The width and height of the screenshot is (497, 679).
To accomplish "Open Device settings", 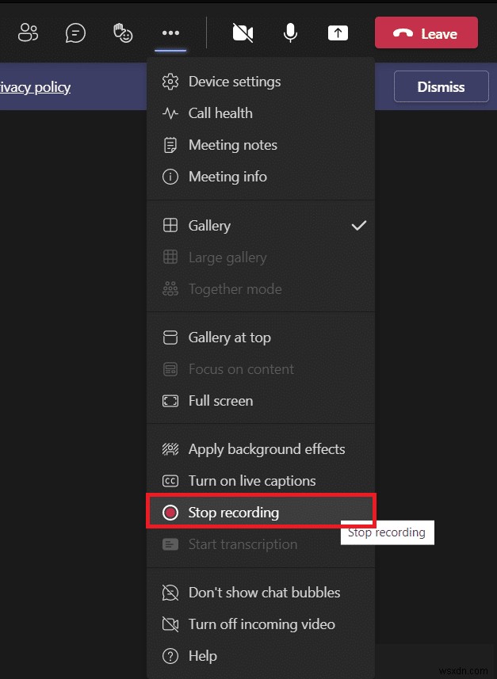I will point(234,82).
